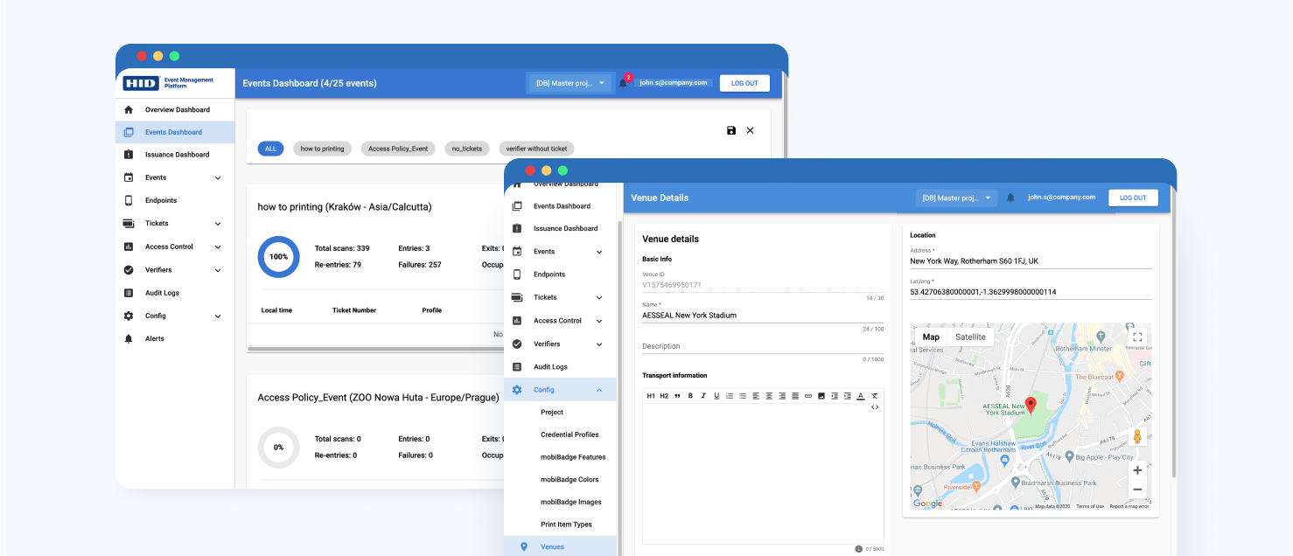Toggle underline formatting in the editor toolbar
The width and height of the screenshot is (1293, 556).
point(716,396)
